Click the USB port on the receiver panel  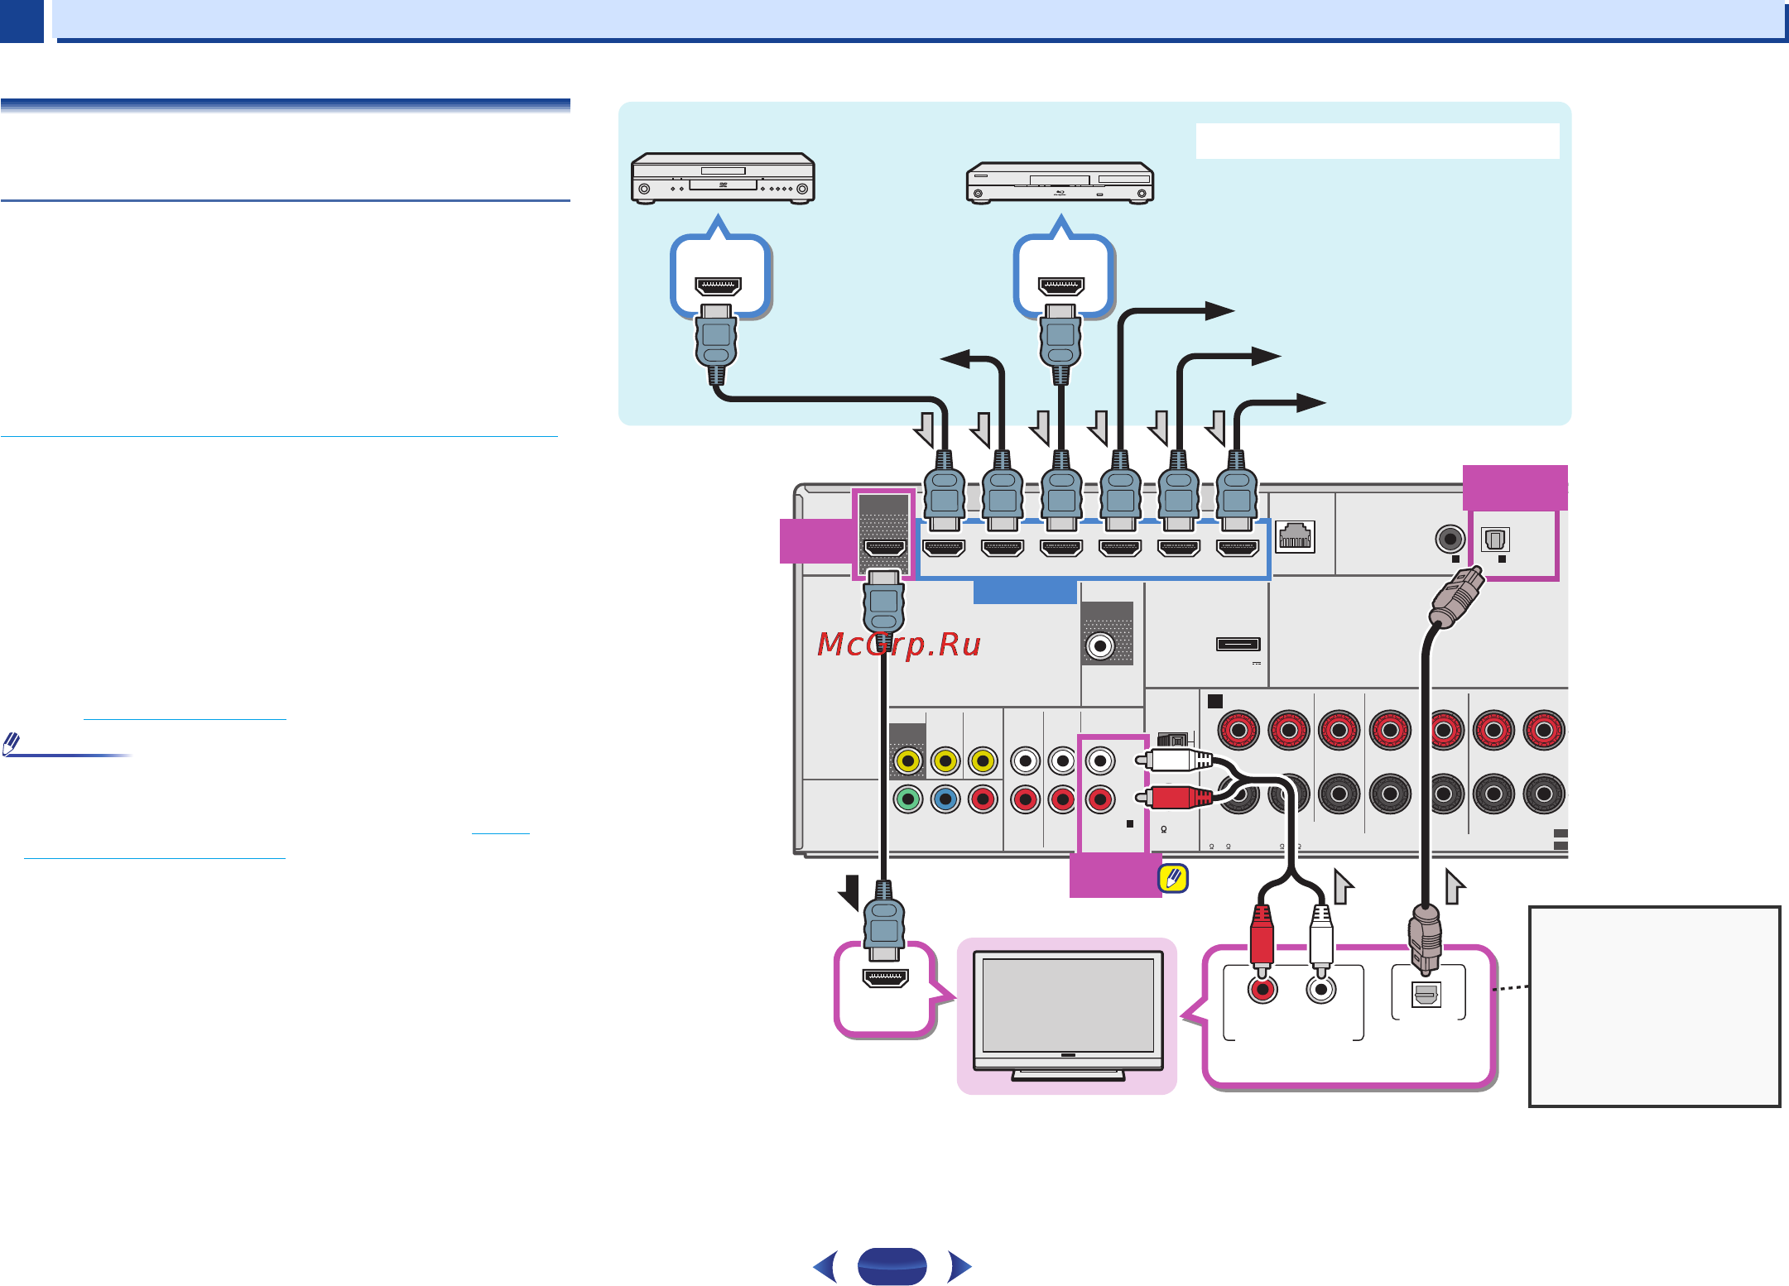pyautogui.click(x=1238, y=644)
